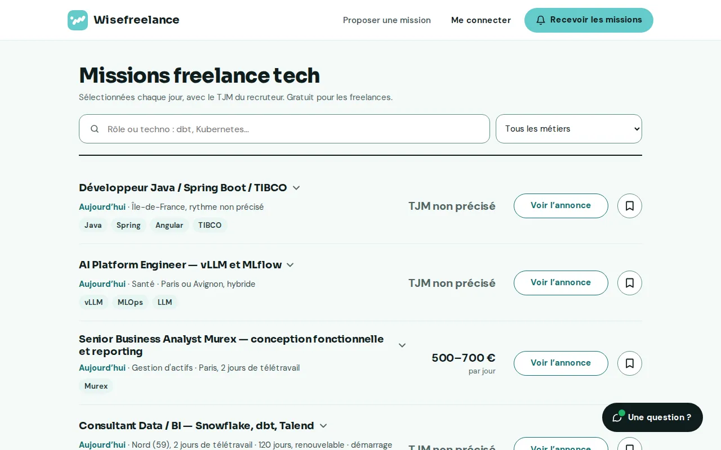Viewport: 721px width, 450px height.
Task: Open the Senior Business Analyst Murex title
Action: [x=232, y=345]
